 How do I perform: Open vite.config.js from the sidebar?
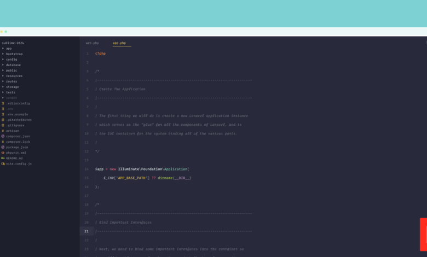[x=19, y=163]
